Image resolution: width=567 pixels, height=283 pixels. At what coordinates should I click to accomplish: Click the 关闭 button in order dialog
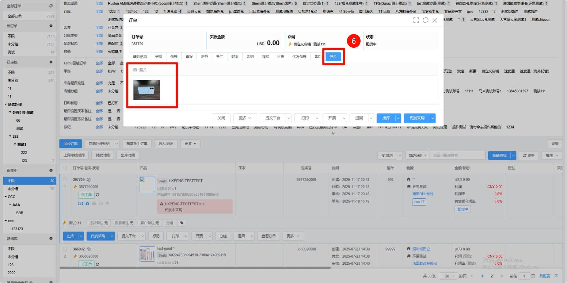click(221, 118)
